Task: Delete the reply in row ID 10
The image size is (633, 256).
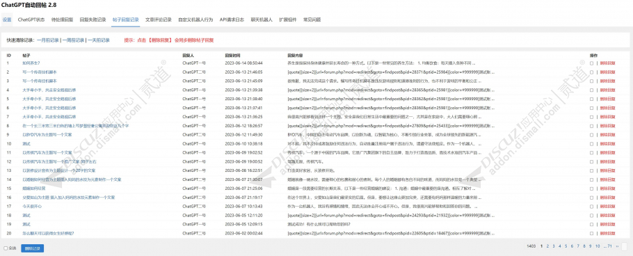Action: pos(607,143)
